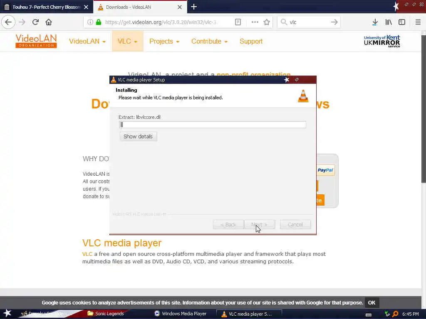
Task: Open the downloads arrow in the toolbar
Action: point(375,22)
